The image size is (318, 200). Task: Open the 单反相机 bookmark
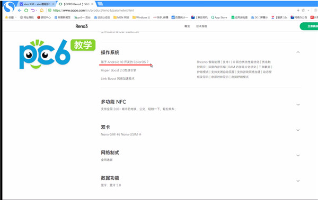coord(200,17)
